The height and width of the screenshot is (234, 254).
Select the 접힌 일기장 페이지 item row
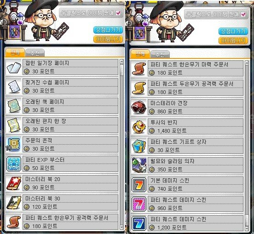point(62,67)
